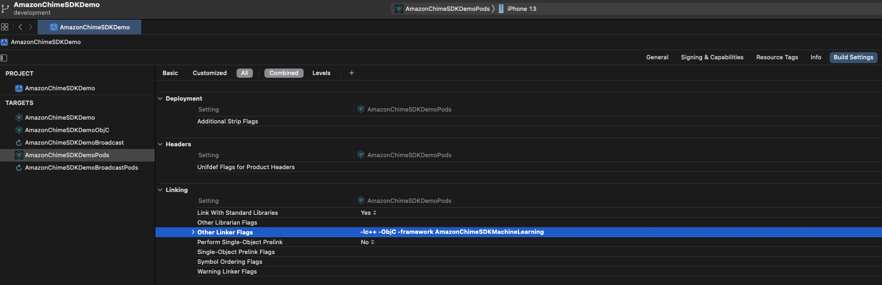
Task: Collapse the Deployment section
Action: 160,98
